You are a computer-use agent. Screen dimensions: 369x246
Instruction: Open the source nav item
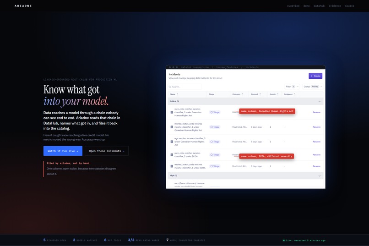tap(349, 6)
